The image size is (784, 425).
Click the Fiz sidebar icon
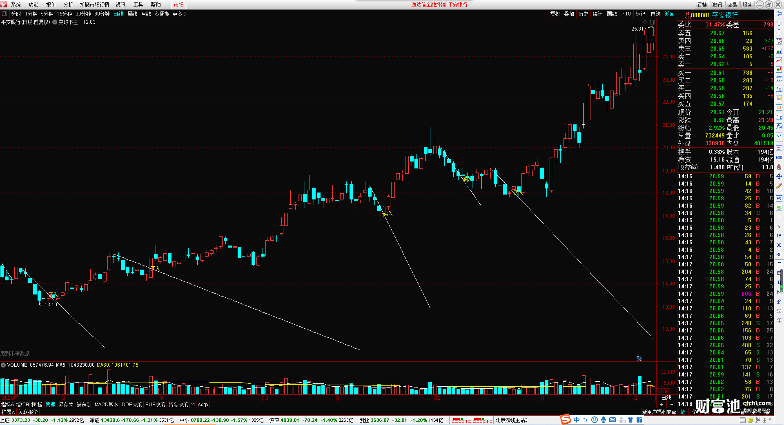779,117
